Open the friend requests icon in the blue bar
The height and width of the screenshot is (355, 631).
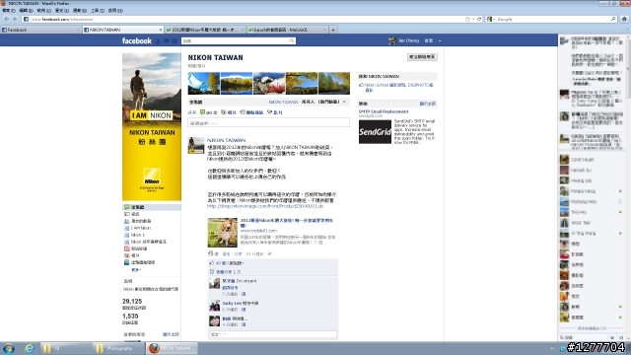[158, 41]
